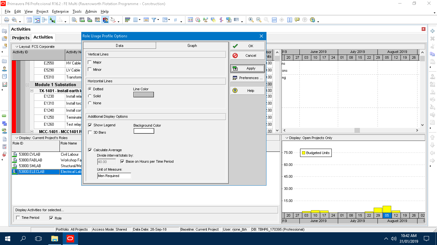Screen dimensions: 437x245
Task: Show Resource Usage Spreadsheet icon
Action: 98,20
